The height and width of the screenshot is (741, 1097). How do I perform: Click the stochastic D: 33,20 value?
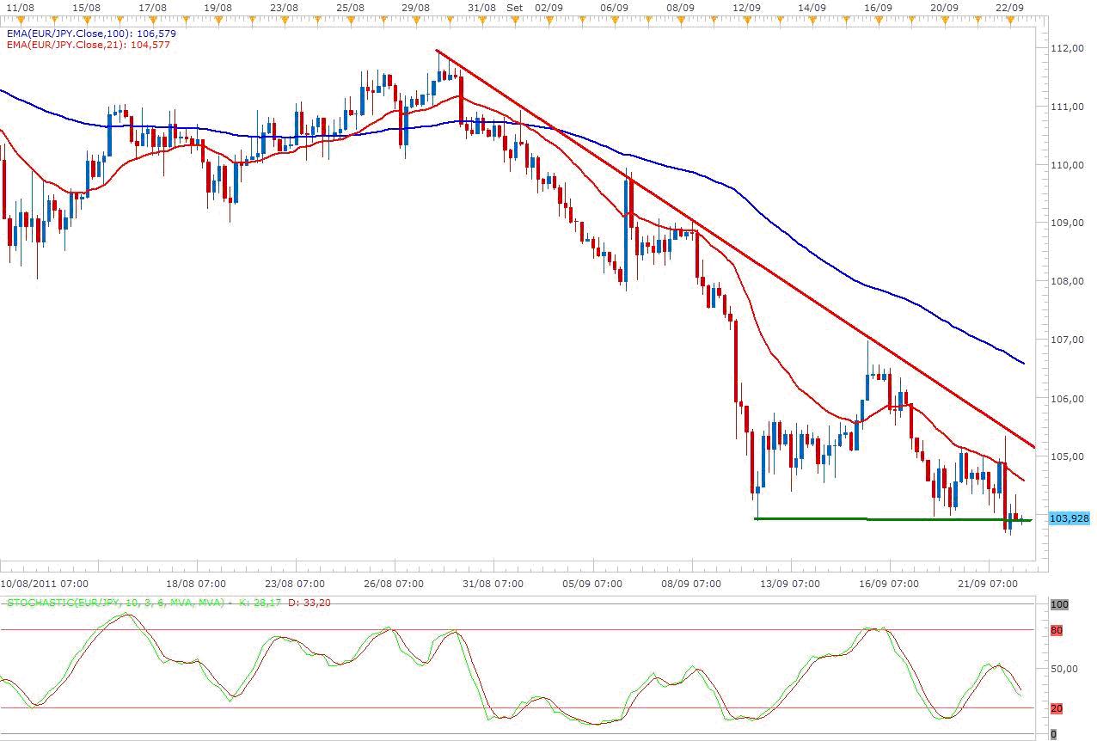[x=309, y=603]
